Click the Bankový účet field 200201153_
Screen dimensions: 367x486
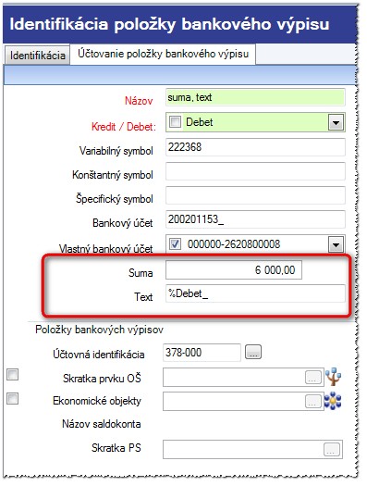(255, 219)
